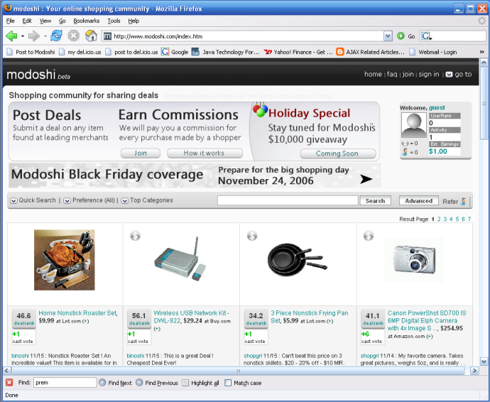Click the Find Previous arrow icon
Viewport: 490px width, 402px height.
pyautogui.click(x=139, y=383)
